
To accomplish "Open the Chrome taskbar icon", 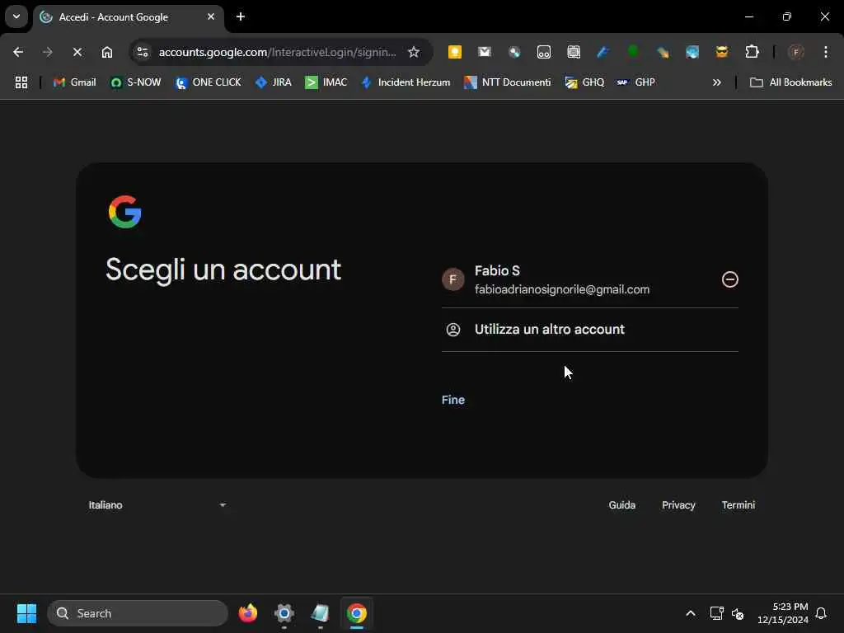I will tap(356, 613).
